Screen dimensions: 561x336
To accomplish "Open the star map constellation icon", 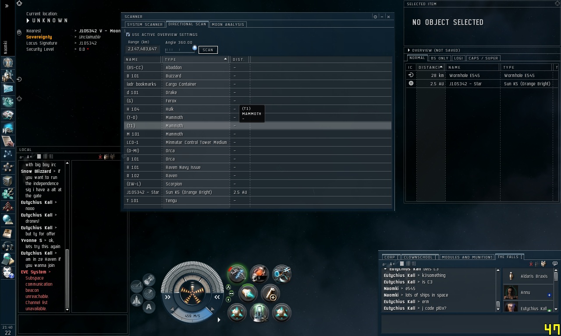I will pos(8,154).
